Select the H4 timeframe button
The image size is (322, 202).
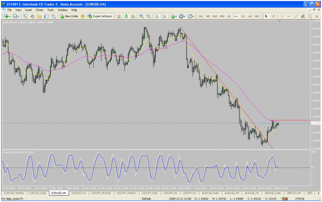click(x=236, y=16)
